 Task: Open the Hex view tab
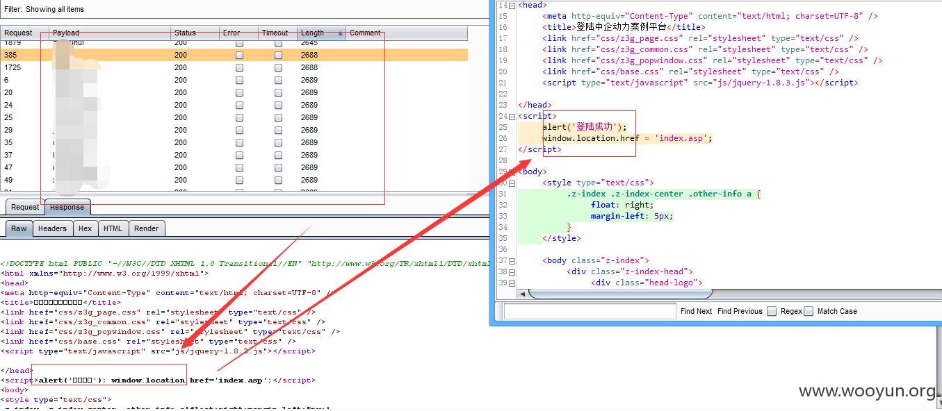tap(85, 228)
